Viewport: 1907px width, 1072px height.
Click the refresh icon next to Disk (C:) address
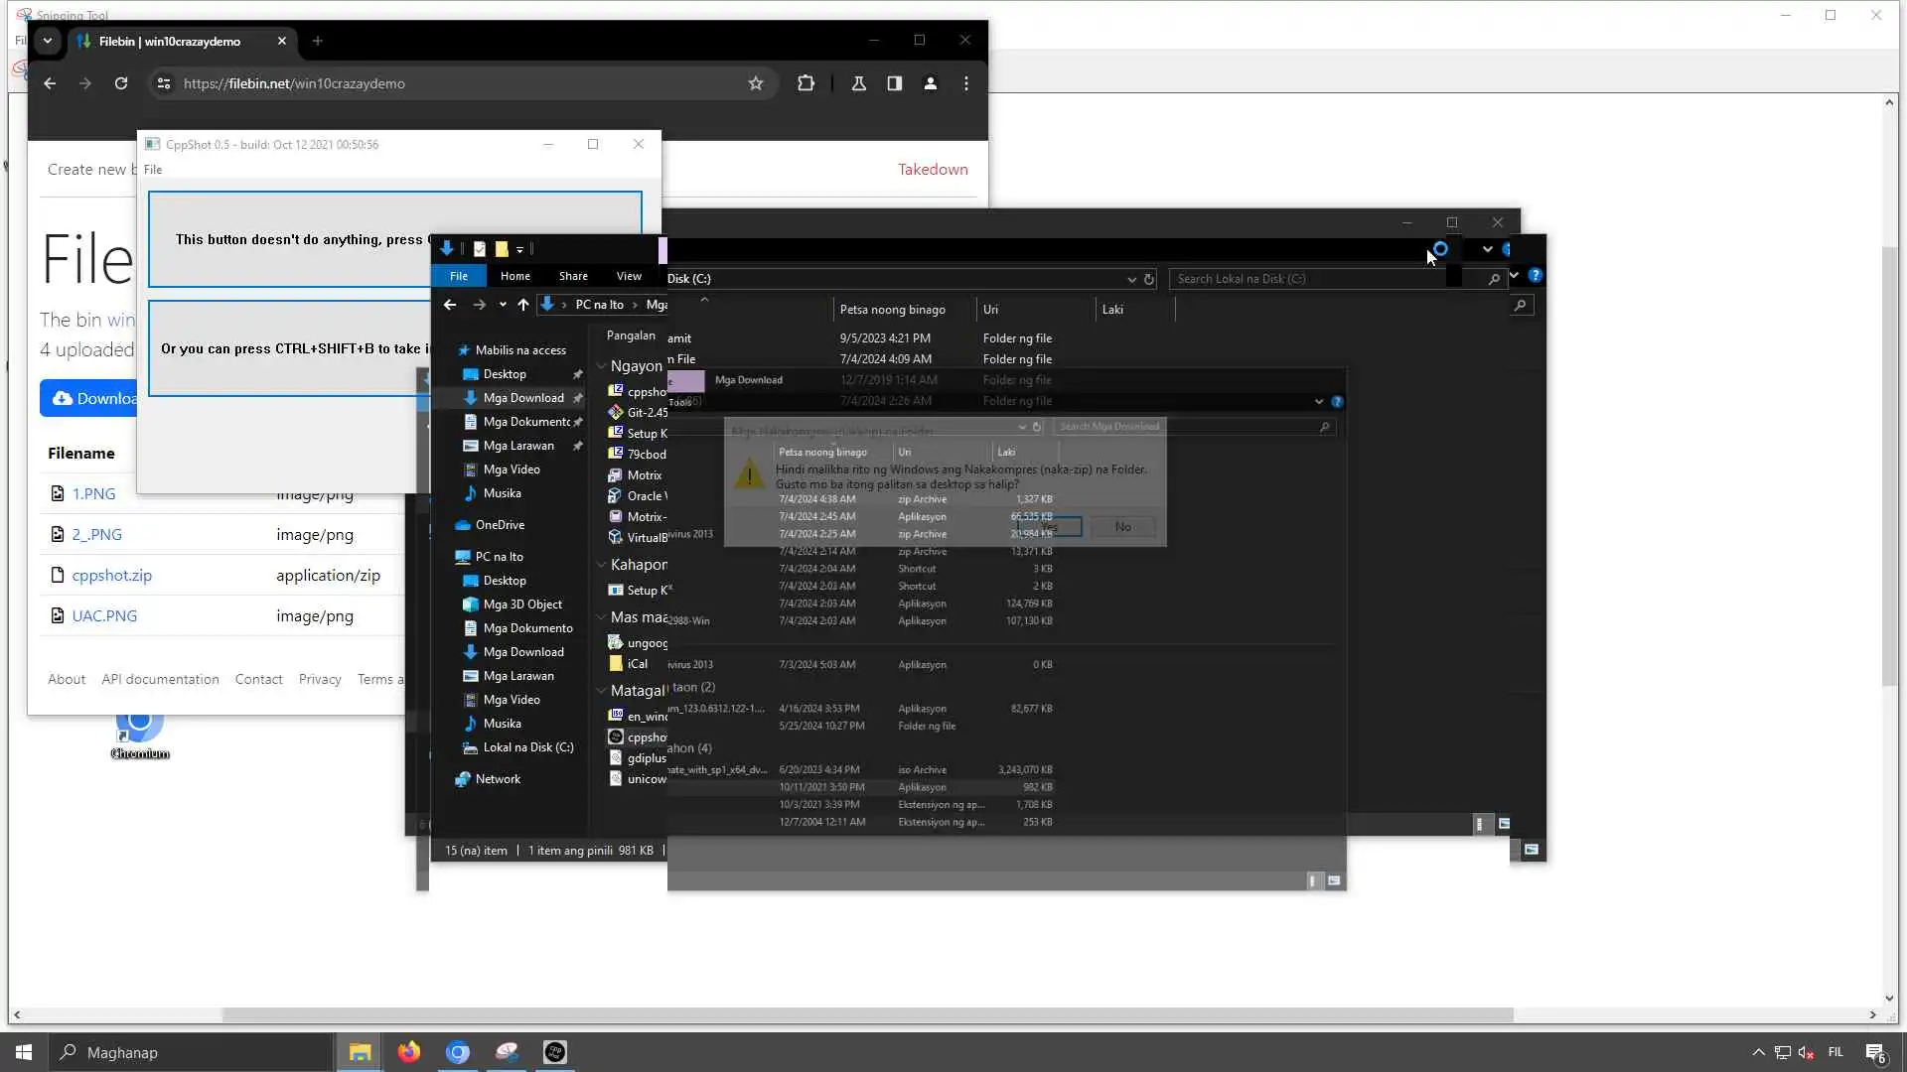tap(1149, 279)
